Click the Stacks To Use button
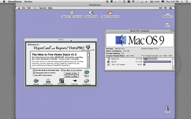Image resolution: width=191 pixels, height=119 pixels. point(71,73)
